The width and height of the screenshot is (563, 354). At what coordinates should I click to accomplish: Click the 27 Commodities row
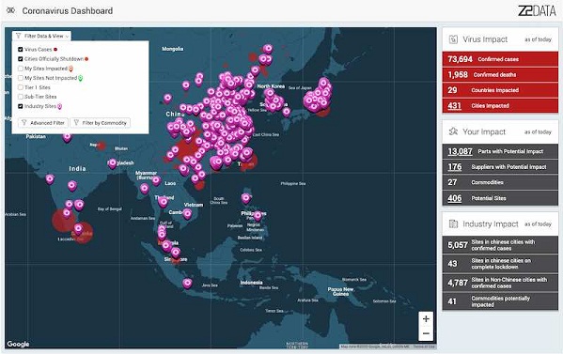[x=500, y=182]
